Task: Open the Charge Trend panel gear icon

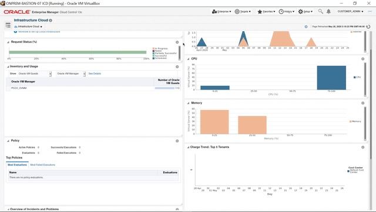Action: 363,147
